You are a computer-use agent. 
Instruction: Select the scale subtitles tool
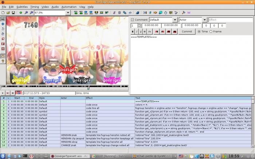[x=3, y=39]
